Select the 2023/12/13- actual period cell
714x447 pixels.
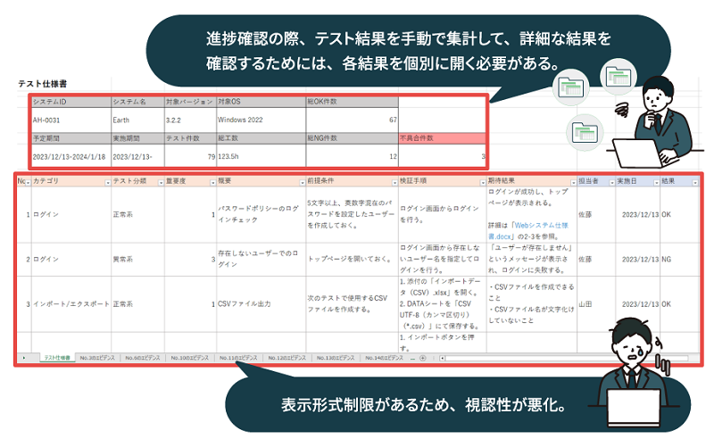point(138,156)
